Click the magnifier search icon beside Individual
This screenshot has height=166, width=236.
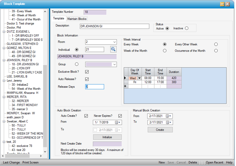pyautogui.click(x=113, y=49)
